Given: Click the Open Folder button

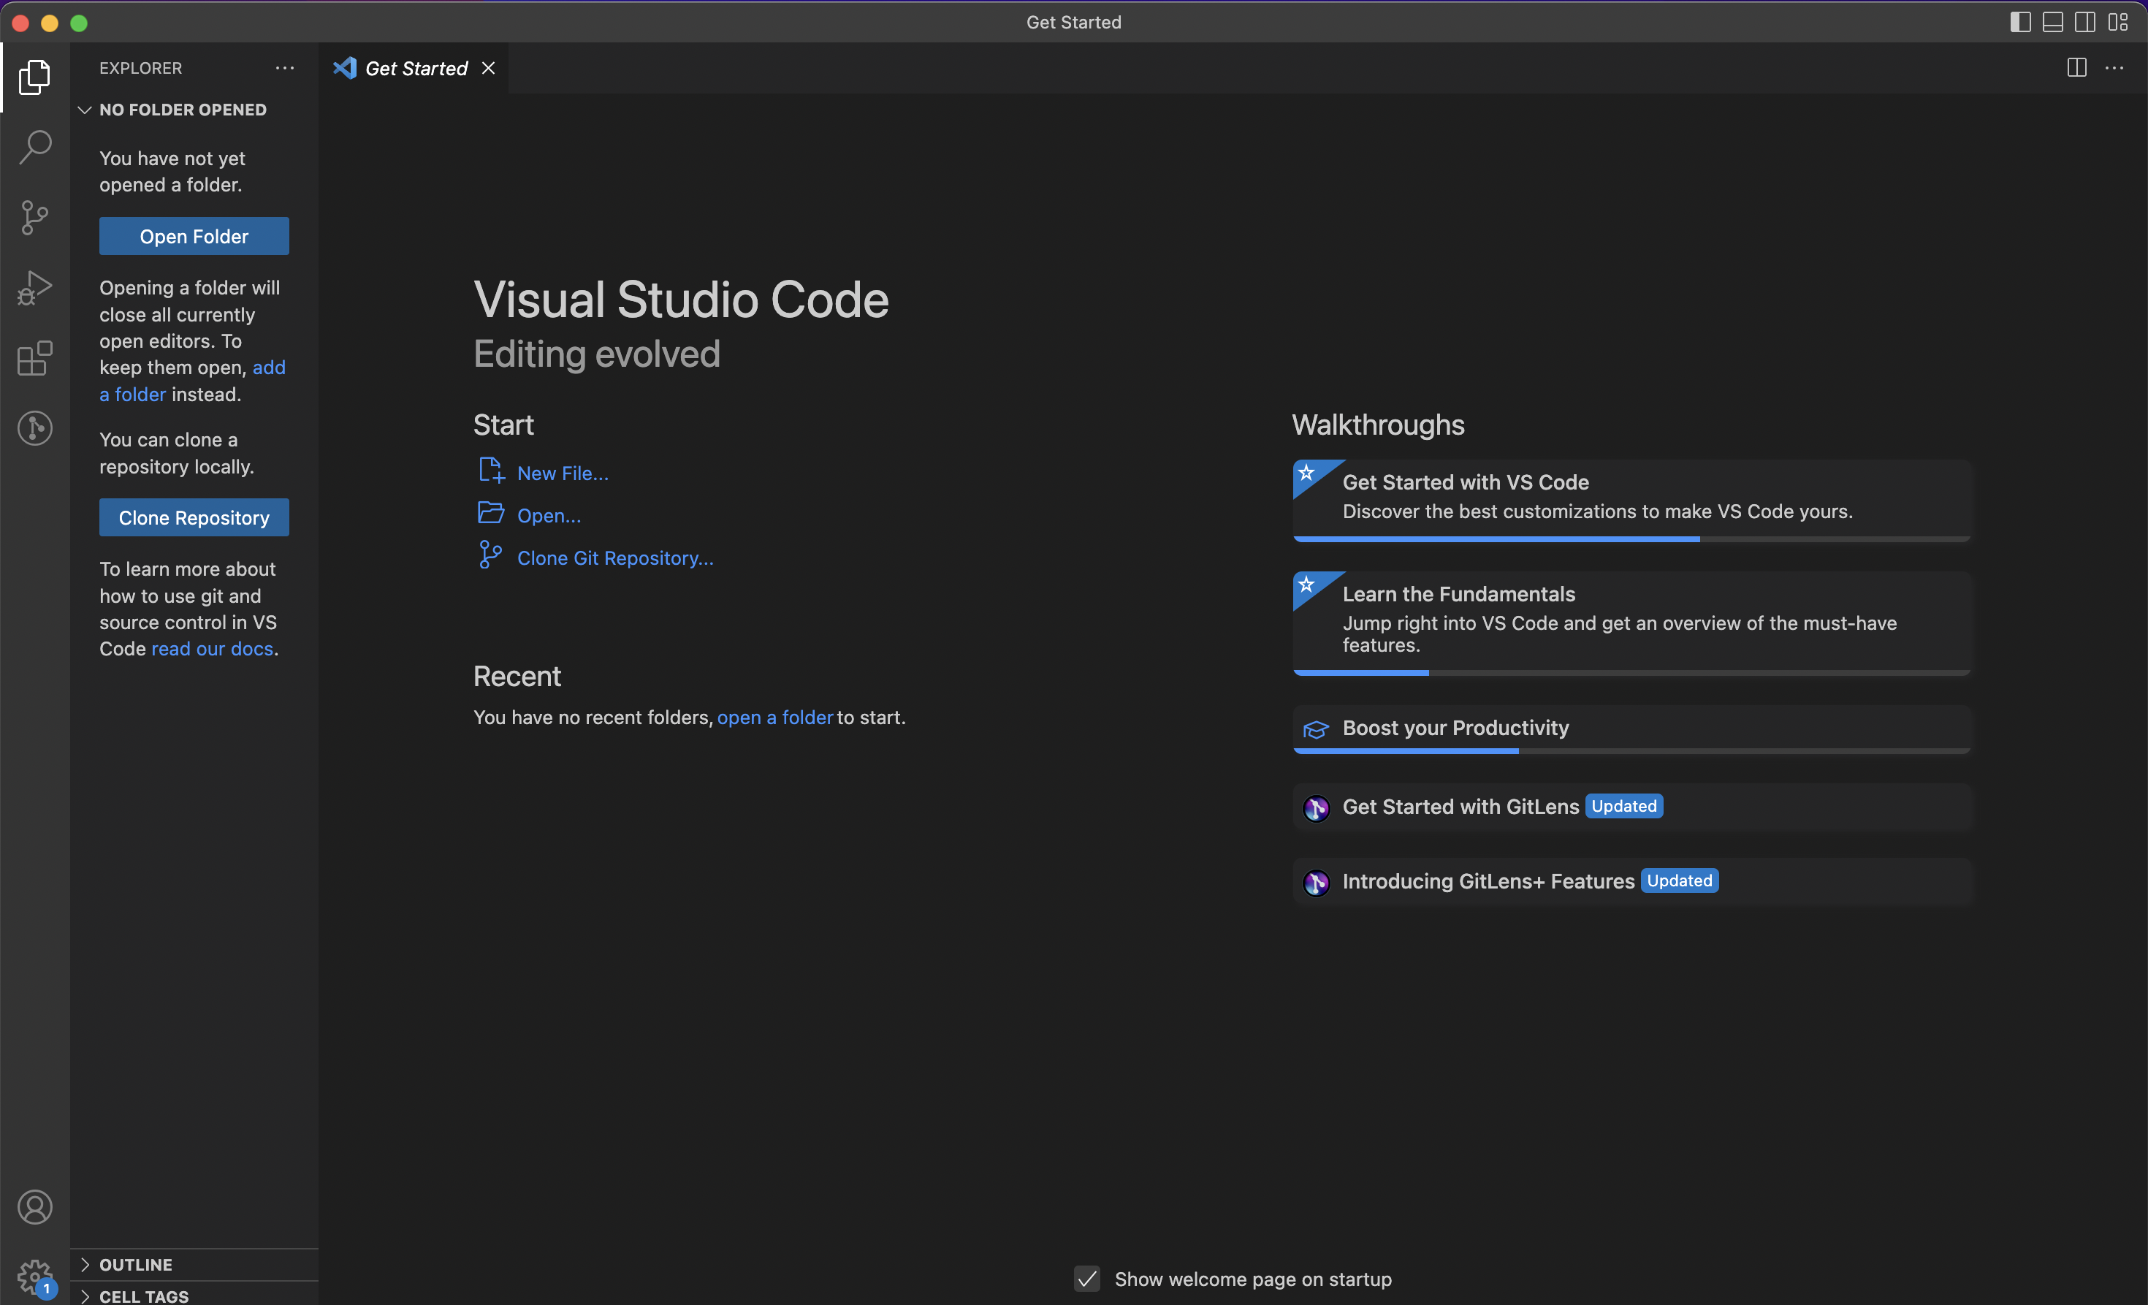Looking at the screenshot, I should [x=194, y=236].
